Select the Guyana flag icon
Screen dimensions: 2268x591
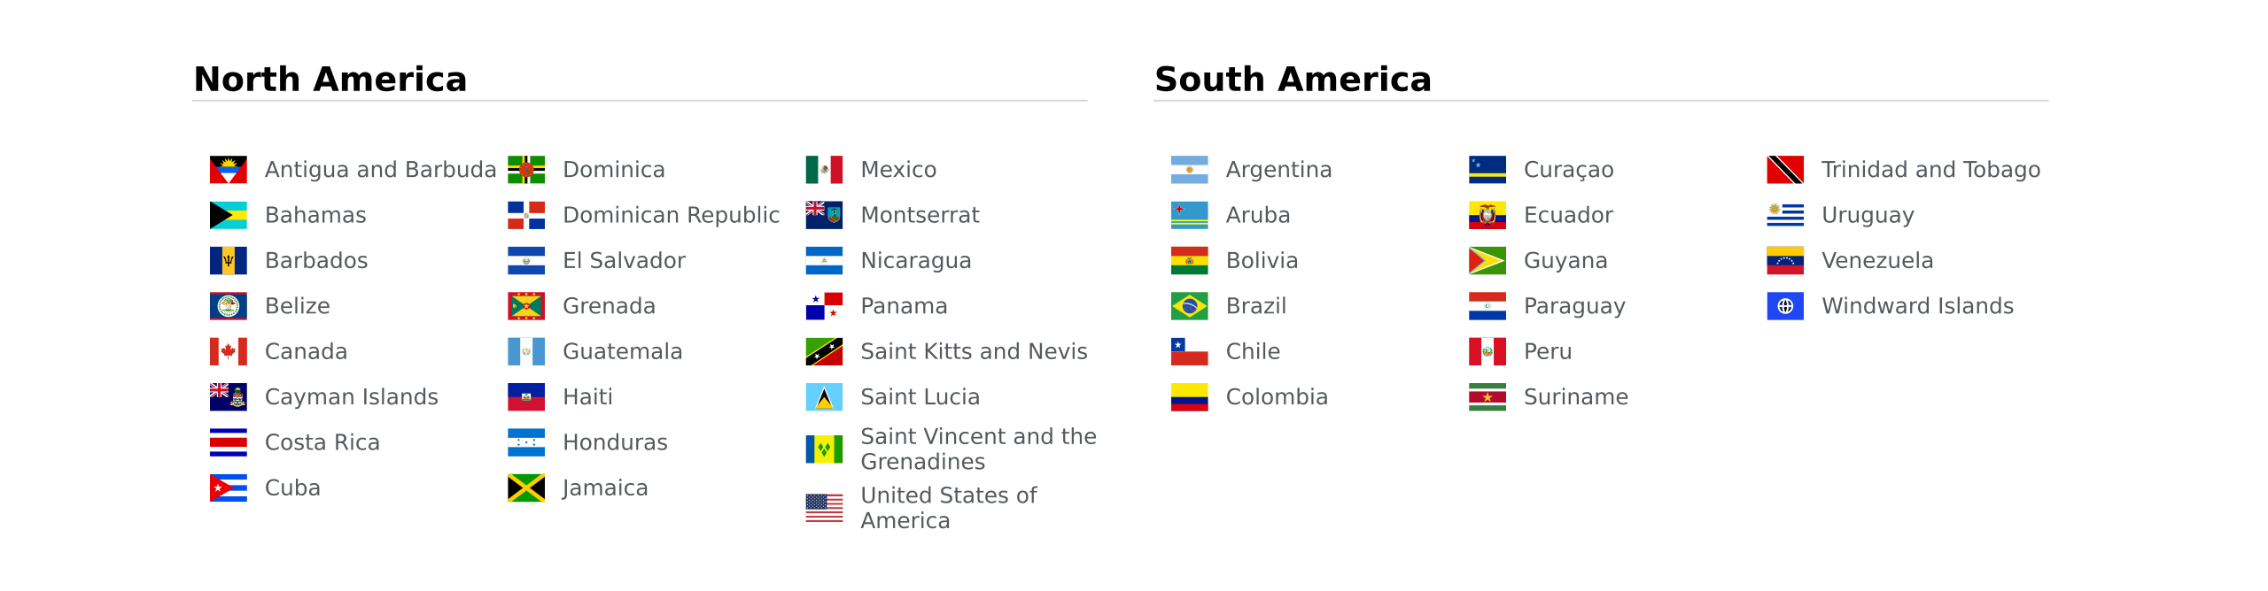1487,261
